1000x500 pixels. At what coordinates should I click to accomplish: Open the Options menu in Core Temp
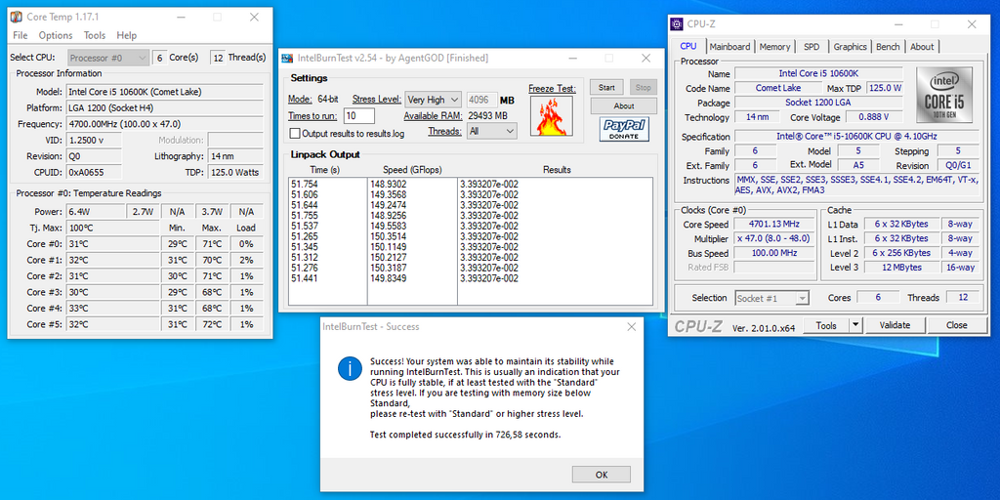pos(56,36)
